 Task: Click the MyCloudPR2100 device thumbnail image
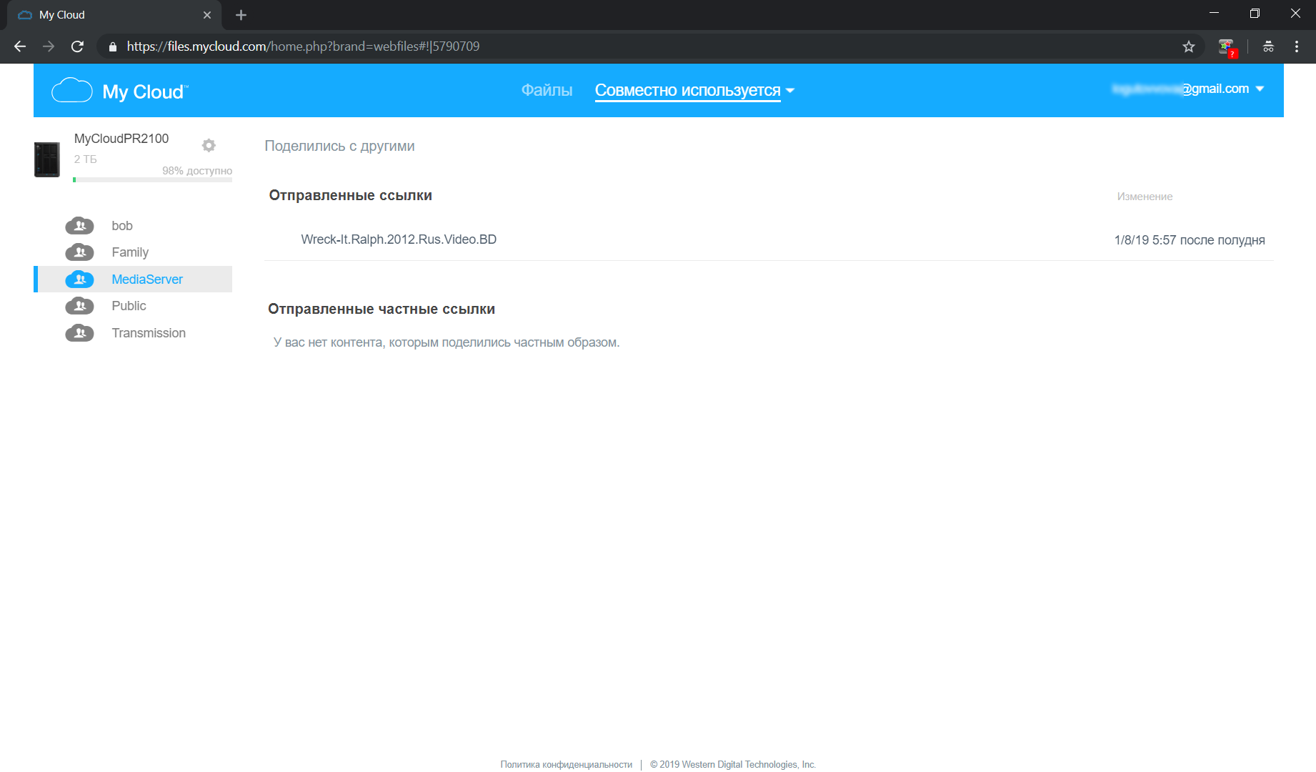[47, 159]
